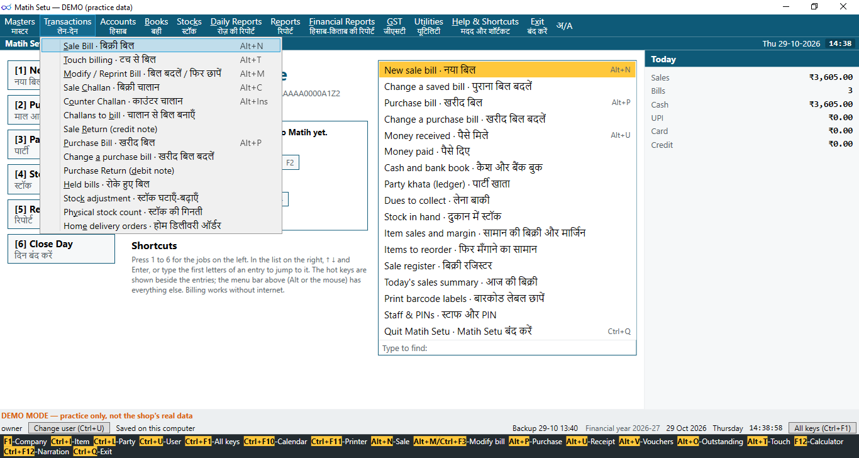Select Money paid entry
This screenshot has width=859, height=458.
(507, 152)
